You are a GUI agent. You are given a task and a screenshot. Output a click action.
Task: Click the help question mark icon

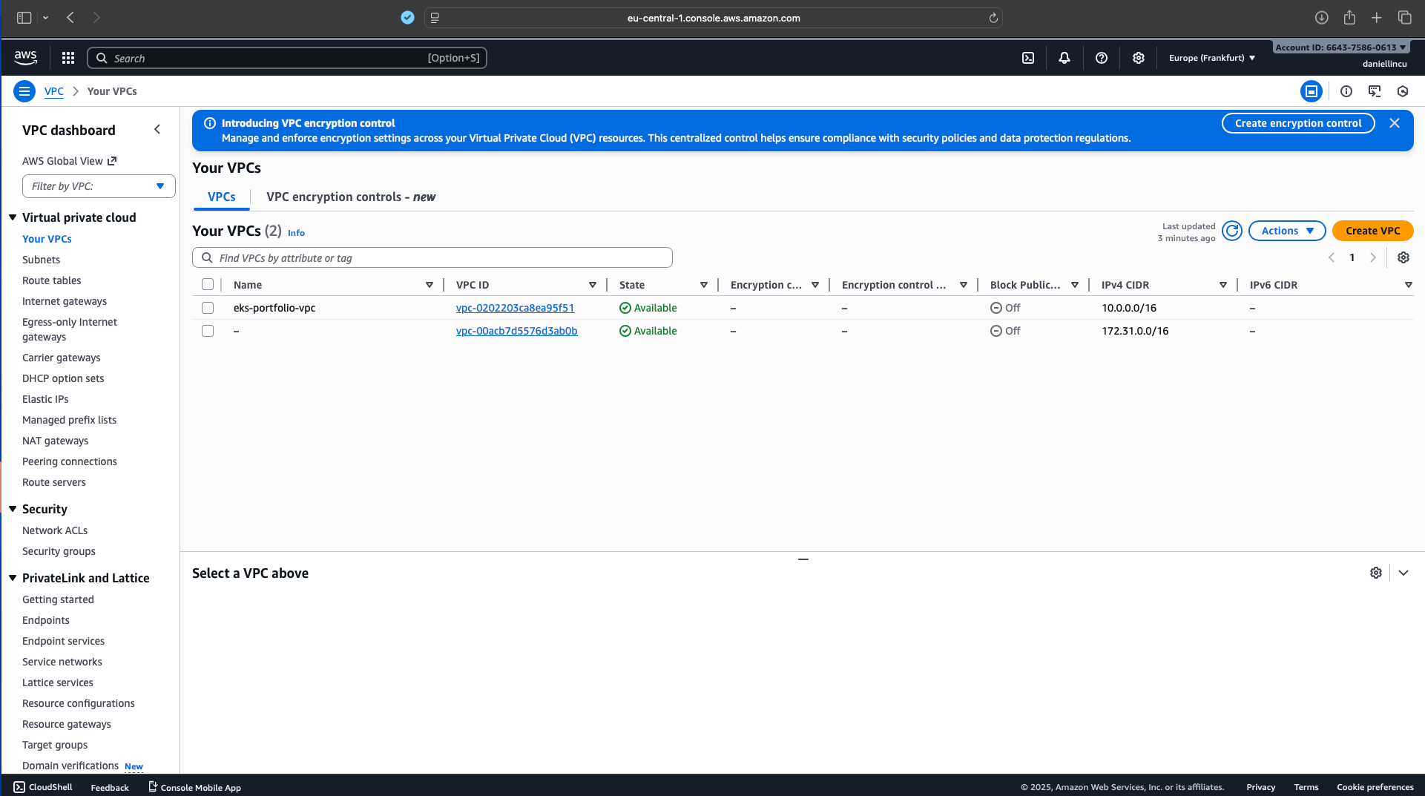point(1102,58)
